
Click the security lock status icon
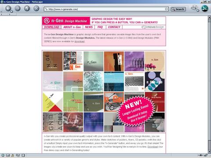coord(206,155)
